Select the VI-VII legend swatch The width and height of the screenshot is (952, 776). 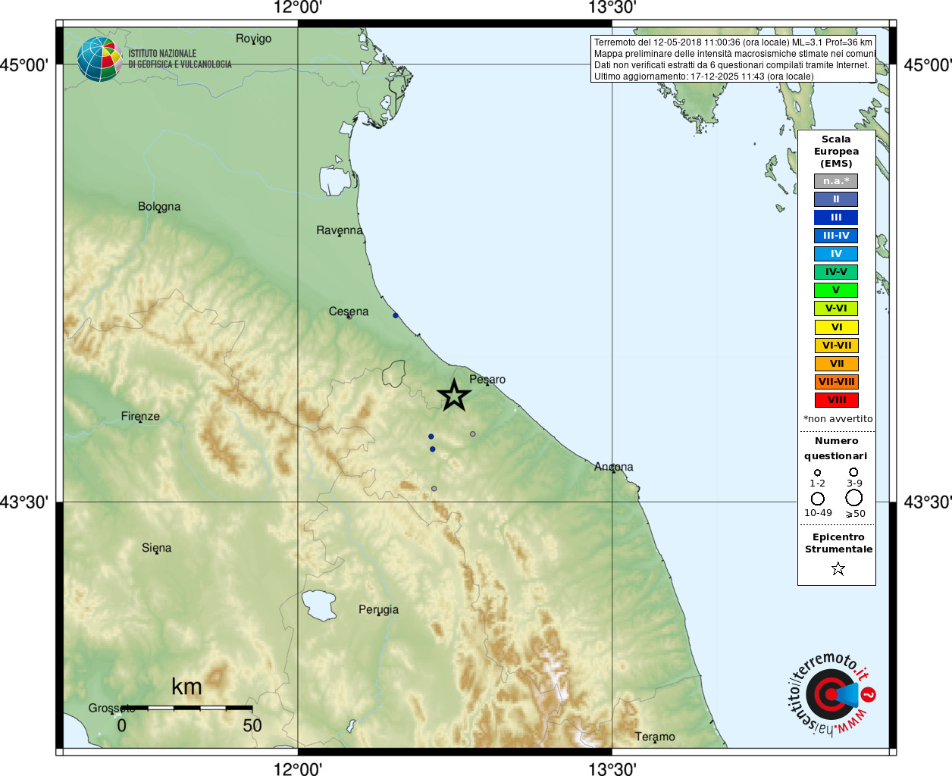point(836,346)
